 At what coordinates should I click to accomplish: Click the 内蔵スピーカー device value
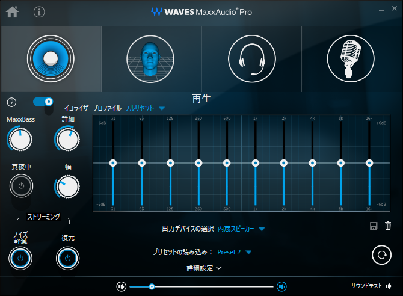tap(236, 229)
